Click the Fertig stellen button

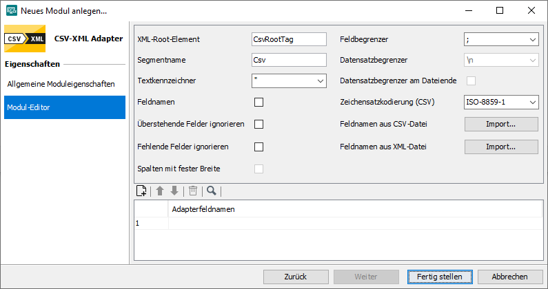click(x=440, y=276)
